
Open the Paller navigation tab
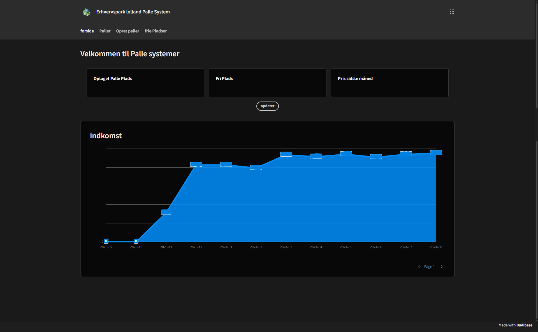point(105,31)
